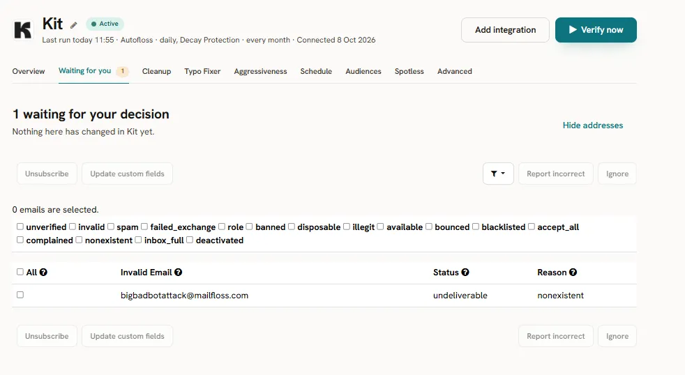Click the Waiting for you count badge
Viewport: 685px width, 375px height.
pyautogui.click(x=123, y=70)
